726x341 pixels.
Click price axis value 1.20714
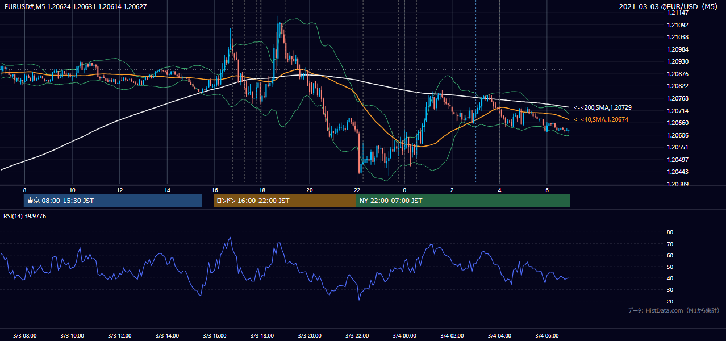coord(678,111)
